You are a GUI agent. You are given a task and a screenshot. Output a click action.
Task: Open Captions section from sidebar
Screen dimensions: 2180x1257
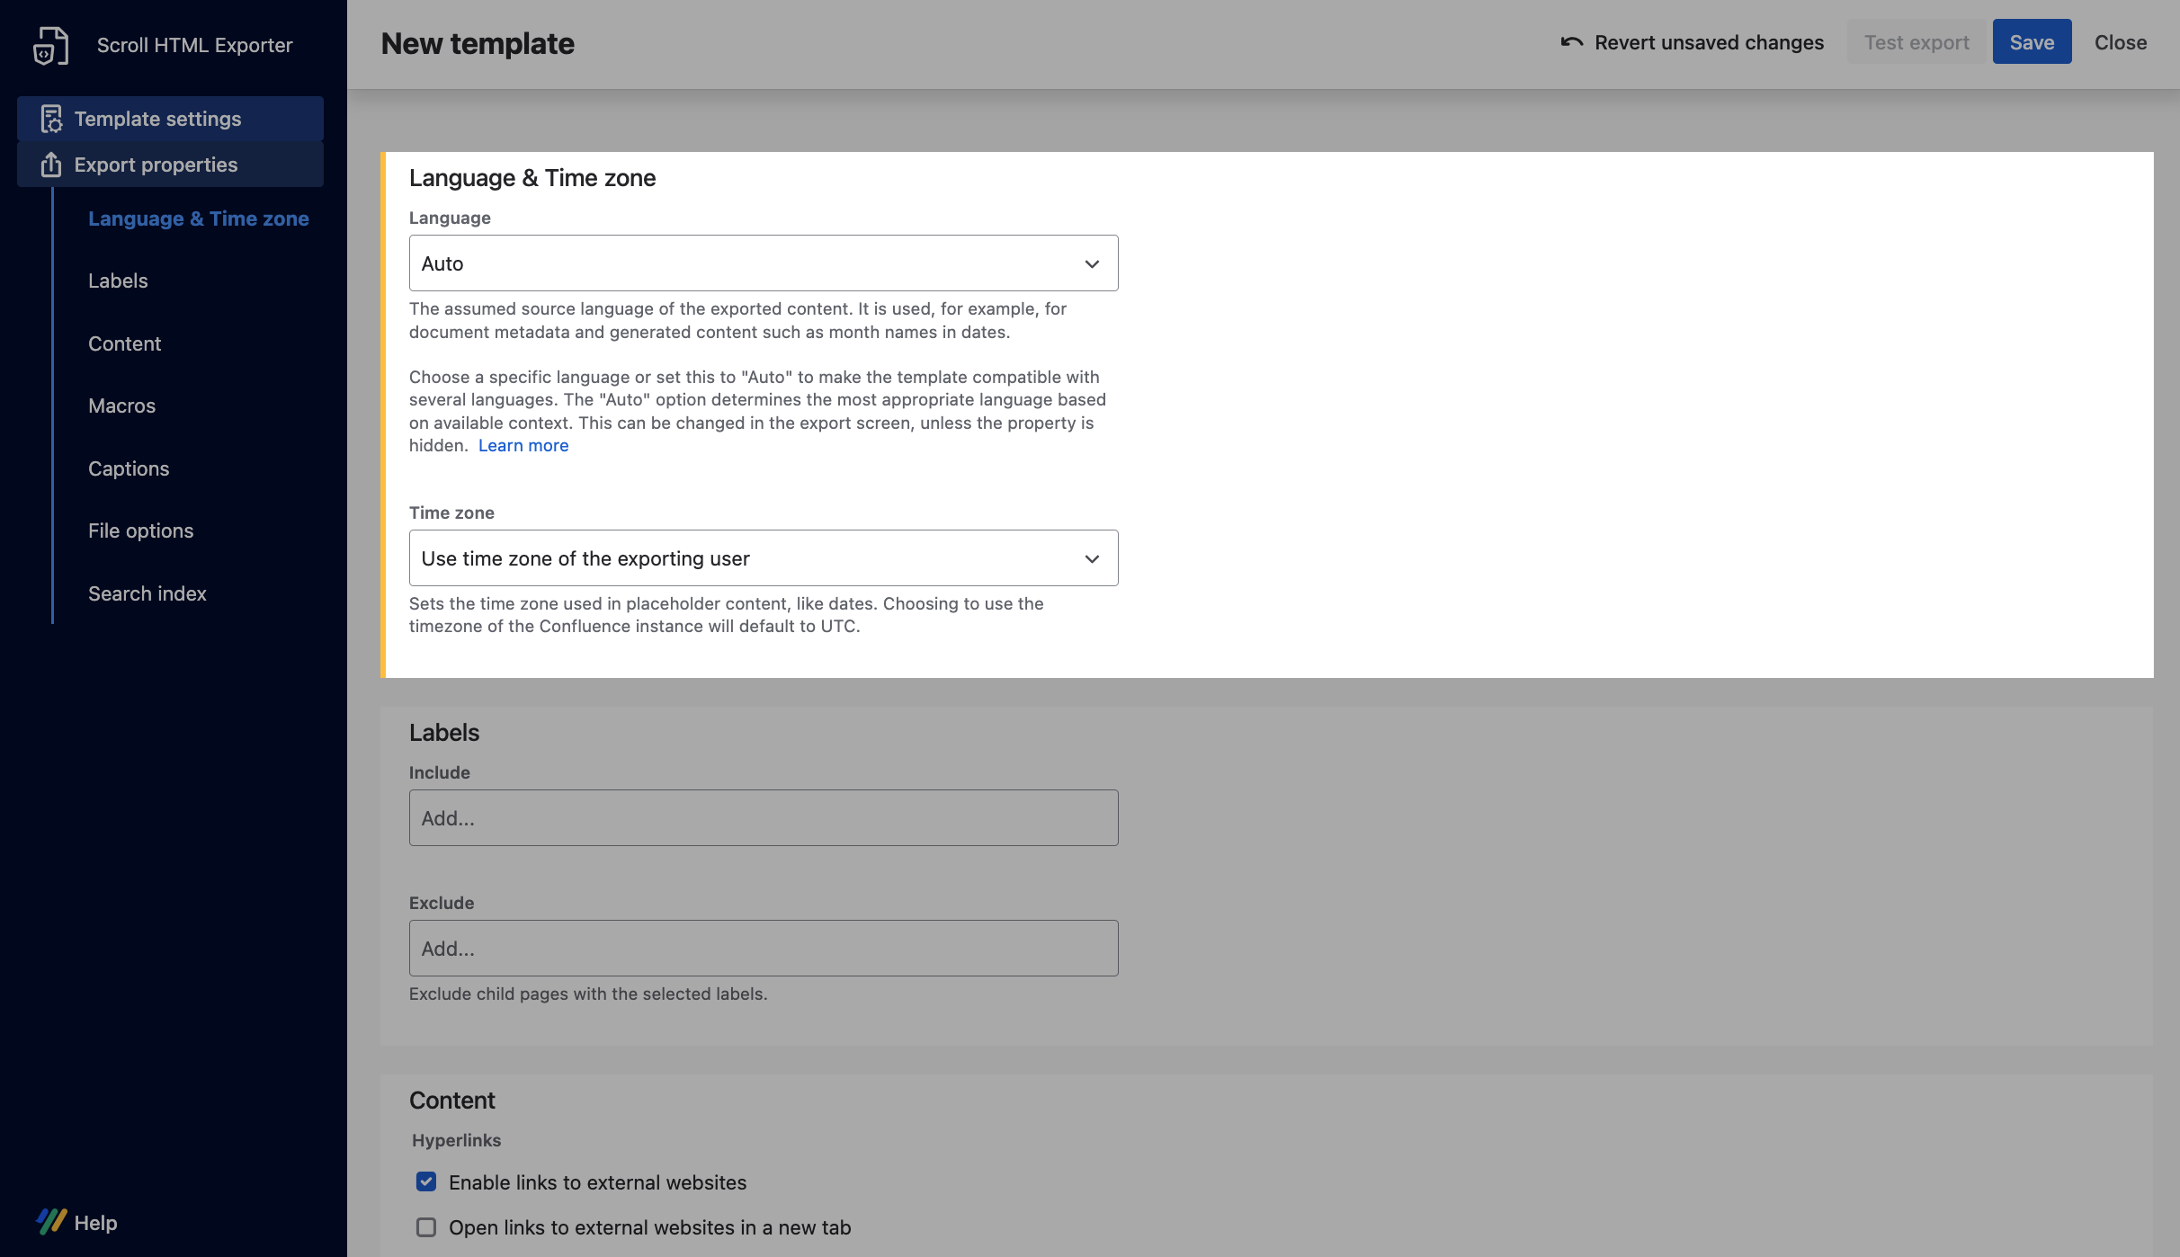tap(129, 468)
